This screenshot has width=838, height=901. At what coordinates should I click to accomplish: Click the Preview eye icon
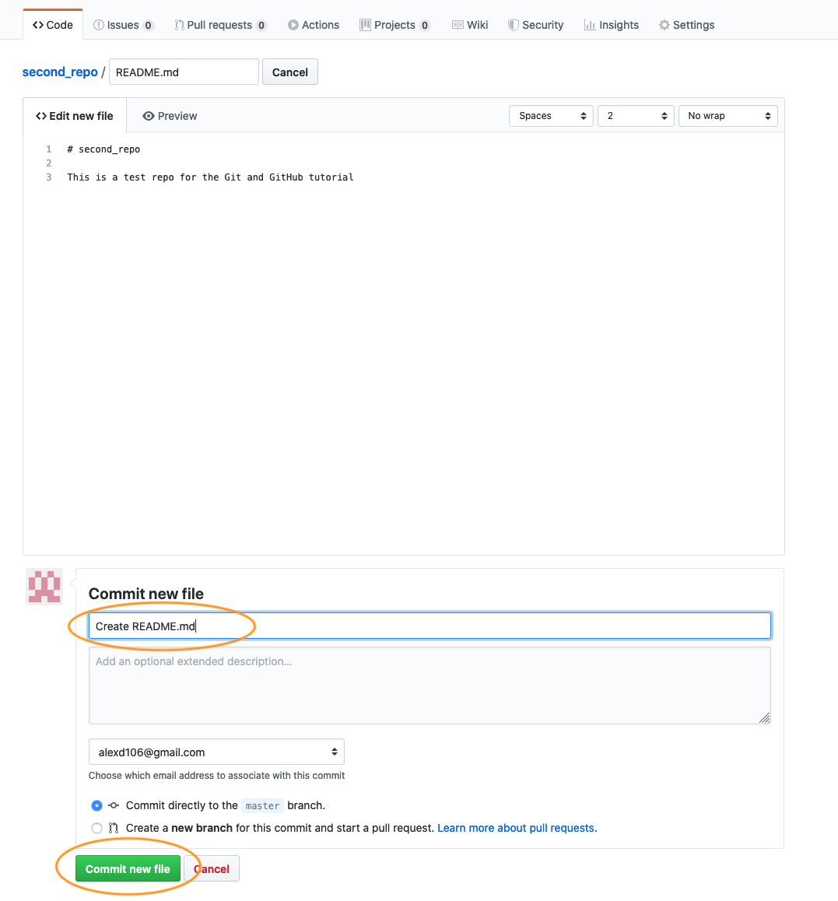(149, 116)
